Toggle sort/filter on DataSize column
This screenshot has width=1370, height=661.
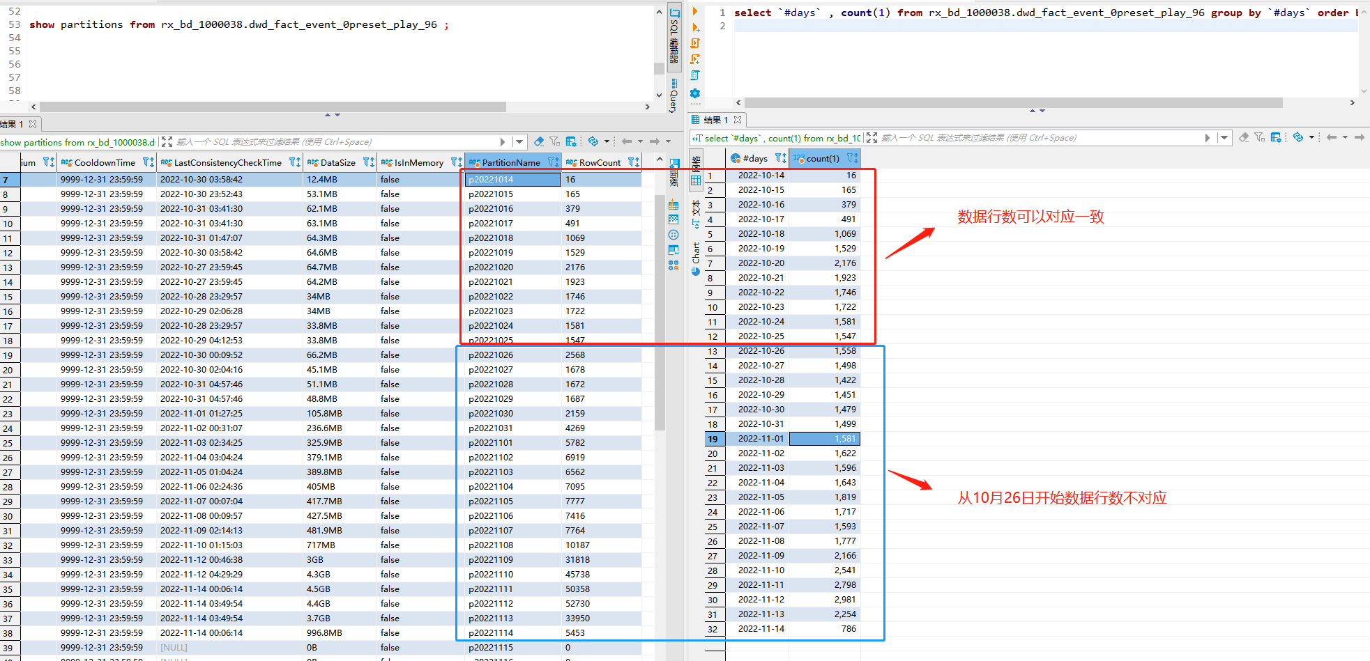tap(369, 162)
